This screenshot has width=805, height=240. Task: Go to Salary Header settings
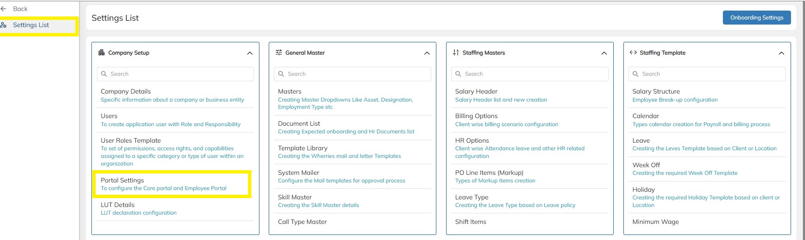[x=476, y=91]
